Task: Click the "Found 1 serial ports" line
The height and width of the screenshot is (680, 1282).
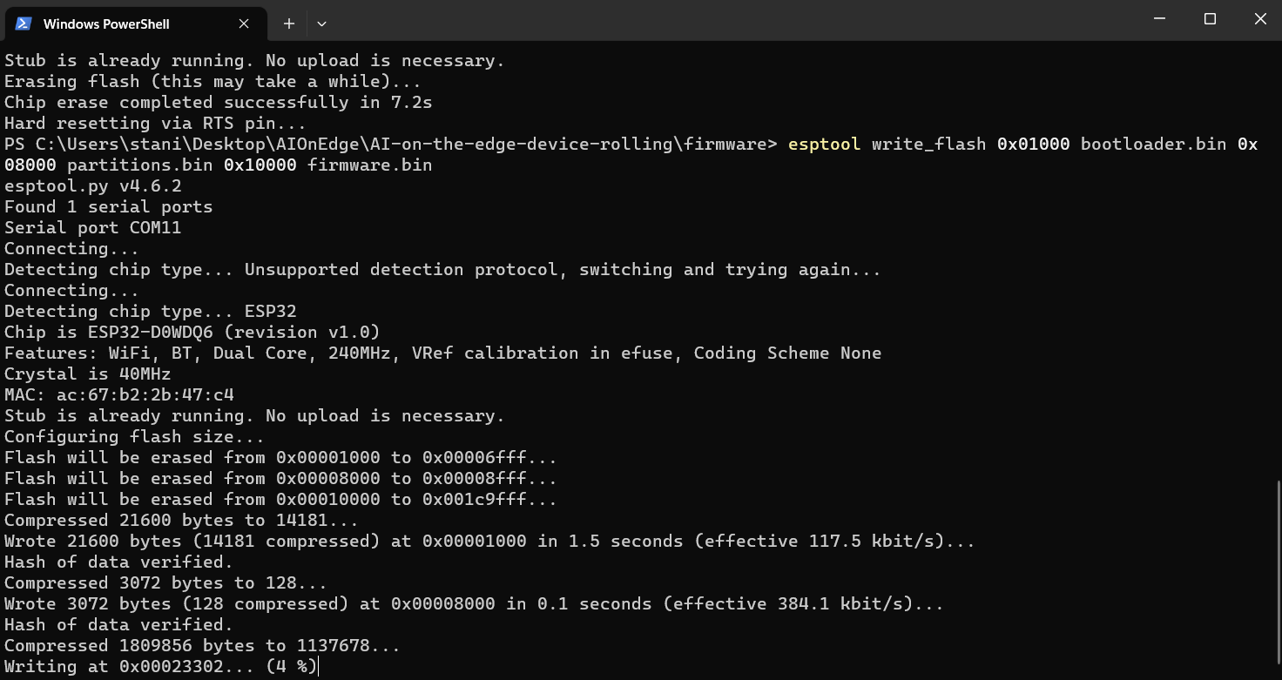Action: (108, 206)
